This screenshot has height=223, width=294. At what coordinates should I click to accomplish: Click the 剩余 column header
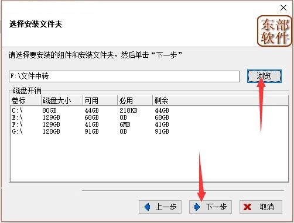pos(220,100)
